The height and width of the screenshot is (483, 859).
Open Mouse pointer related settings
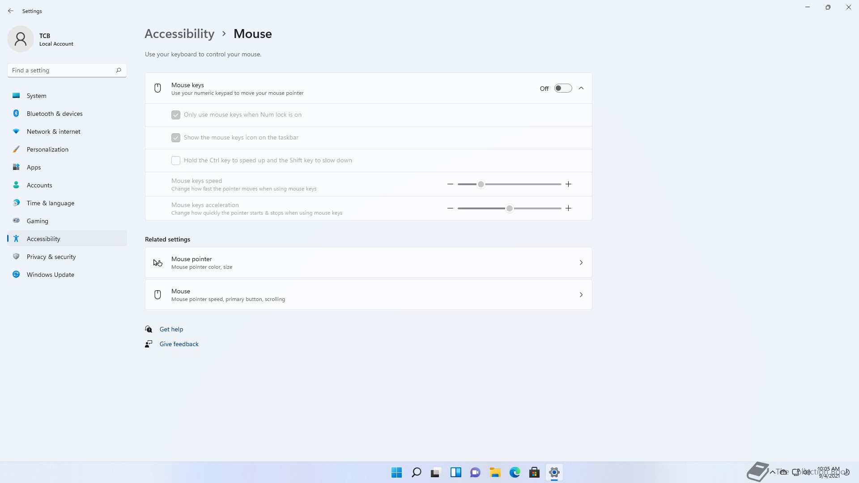click(368, 263)
